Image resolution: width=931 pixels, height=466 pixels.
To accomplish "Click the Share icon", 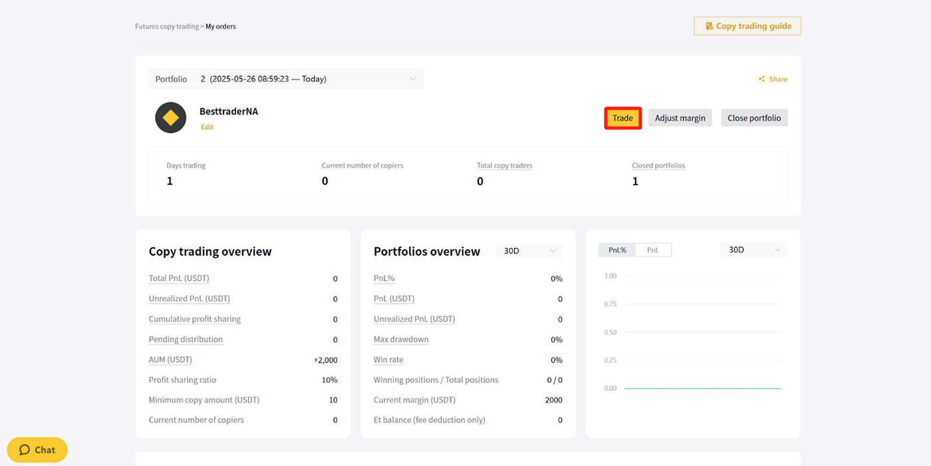I will point(761,79).
